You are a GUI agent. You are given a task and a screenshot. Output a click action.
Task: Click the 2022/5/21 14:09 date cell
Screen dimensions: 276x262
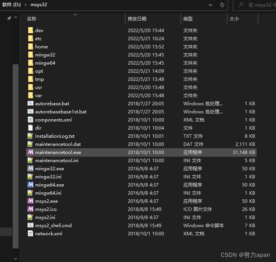point(146,71)
